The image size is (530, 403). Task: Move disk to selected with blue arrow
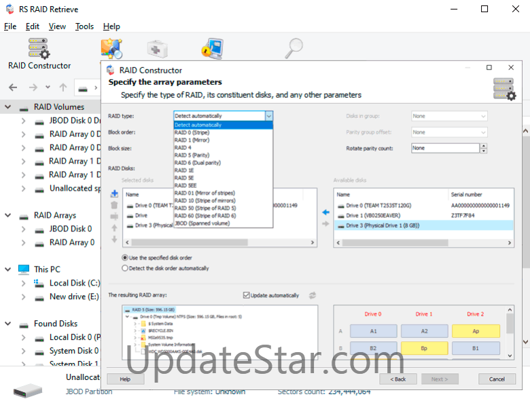[x=325, y=212]
